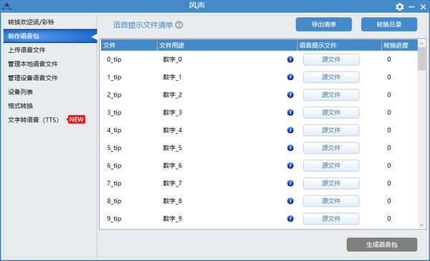The width and height of the screenshot is (430, 261).
Task: Click the info icon next to 数字_3
Action: pos(290,112)
